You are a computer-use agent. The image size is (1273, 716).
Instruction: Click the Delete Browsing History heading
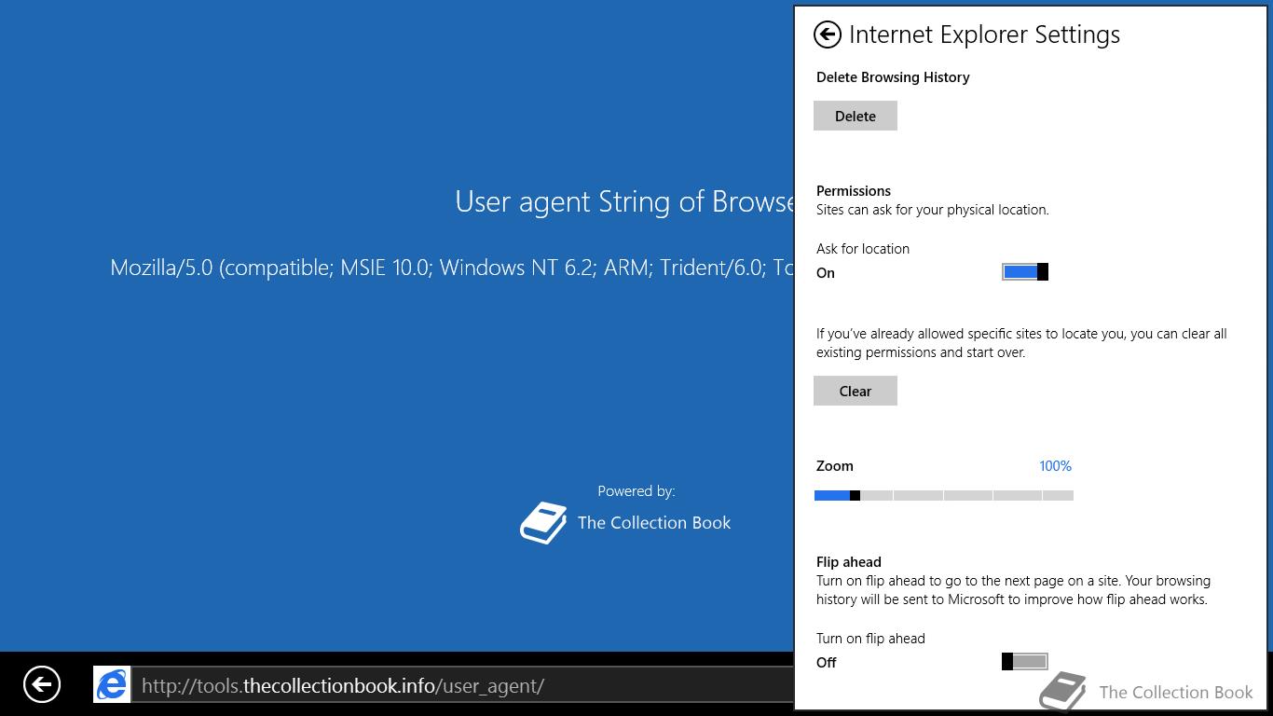click(x=893, y=77)
